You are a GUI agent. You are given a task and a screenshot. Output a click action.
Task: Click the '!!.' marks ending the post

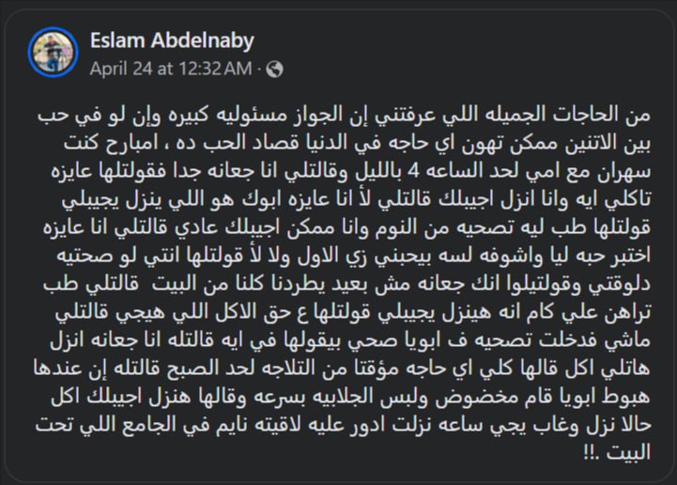(591, 453)
